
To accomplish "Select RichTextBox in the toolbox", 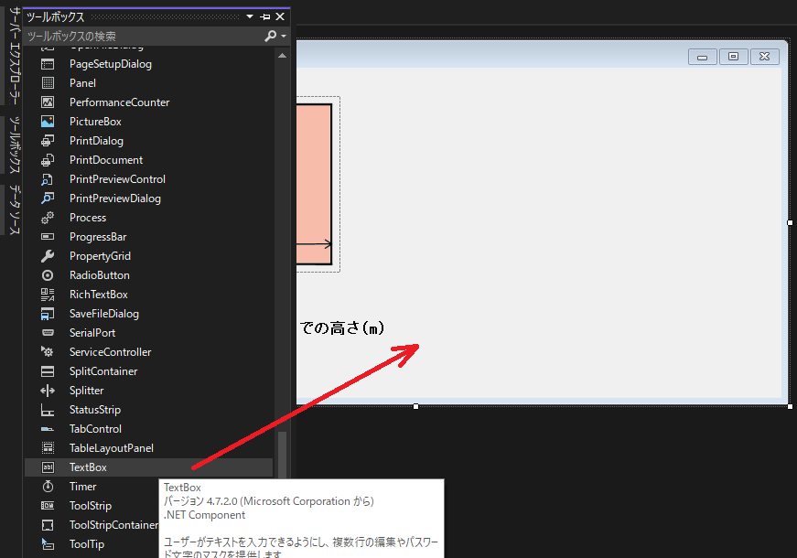I will pyautogui.click(x=99, y=295).
